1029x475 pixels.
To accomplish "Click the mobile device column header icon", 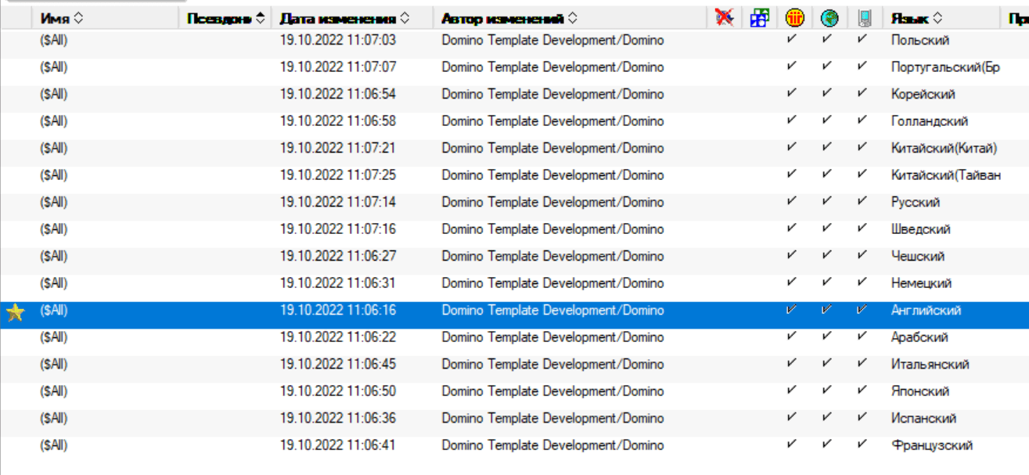I will (x=863, y=18).
